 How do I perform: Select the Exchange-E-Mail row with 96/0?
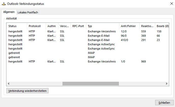coord(88,36)
